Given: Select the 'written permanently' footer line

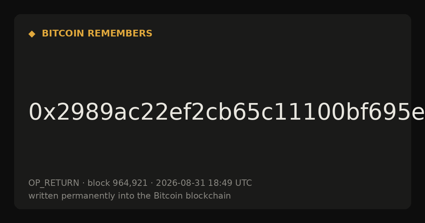Looking at the screenshot, I should coord(130,196).
